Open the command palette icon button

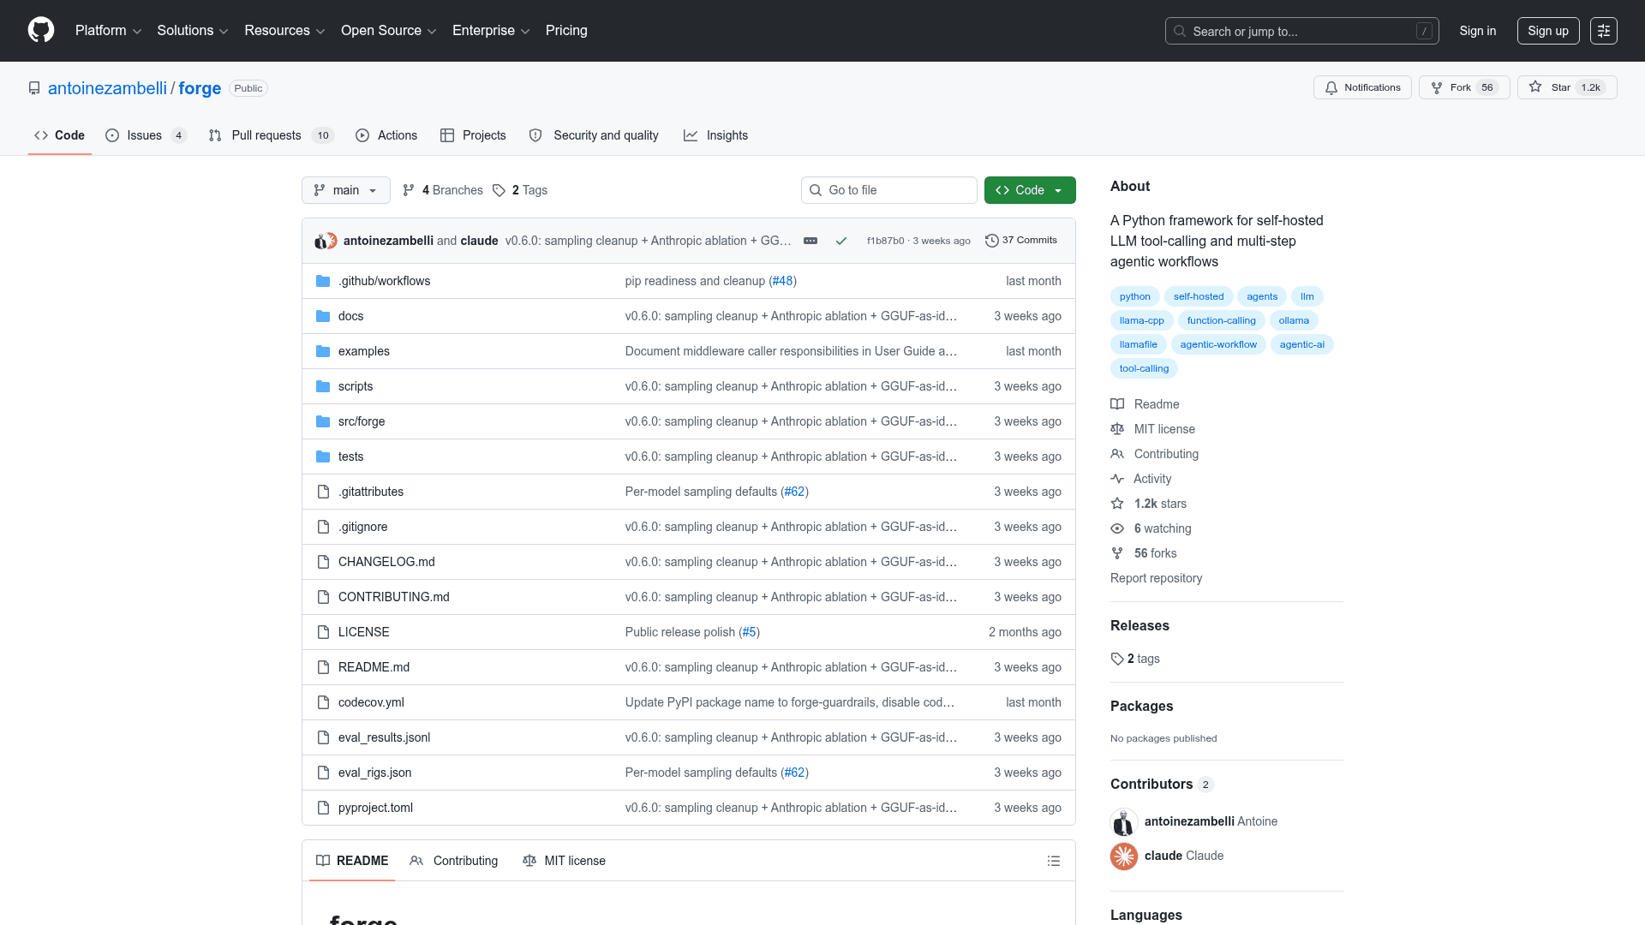click(x=1604, y=31)
